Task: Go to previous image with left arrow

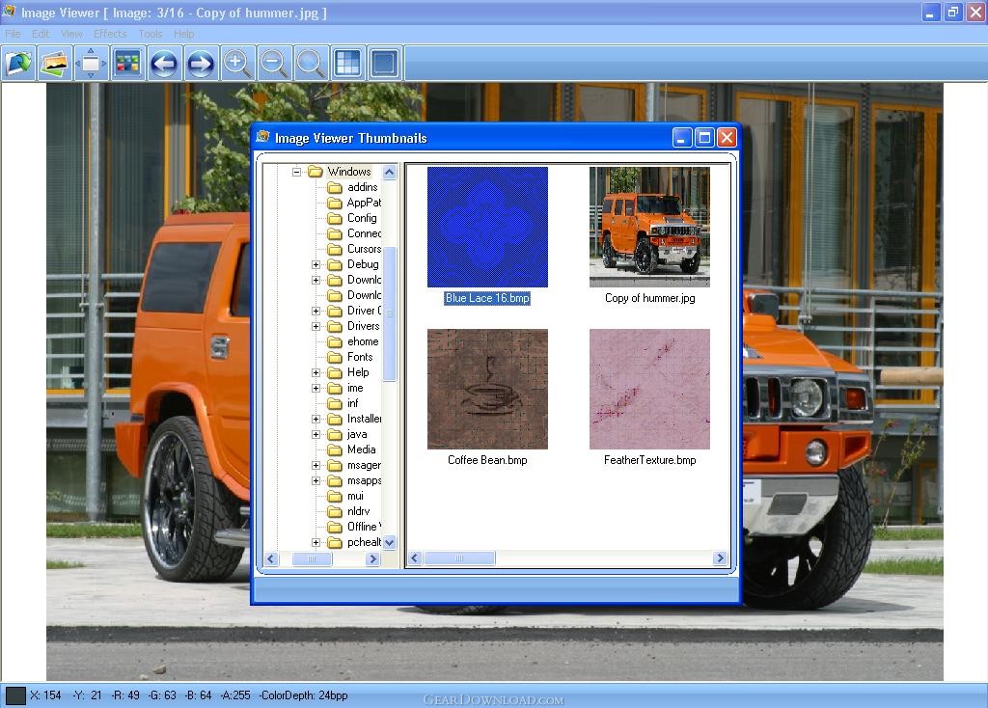Action: (164, 64)
